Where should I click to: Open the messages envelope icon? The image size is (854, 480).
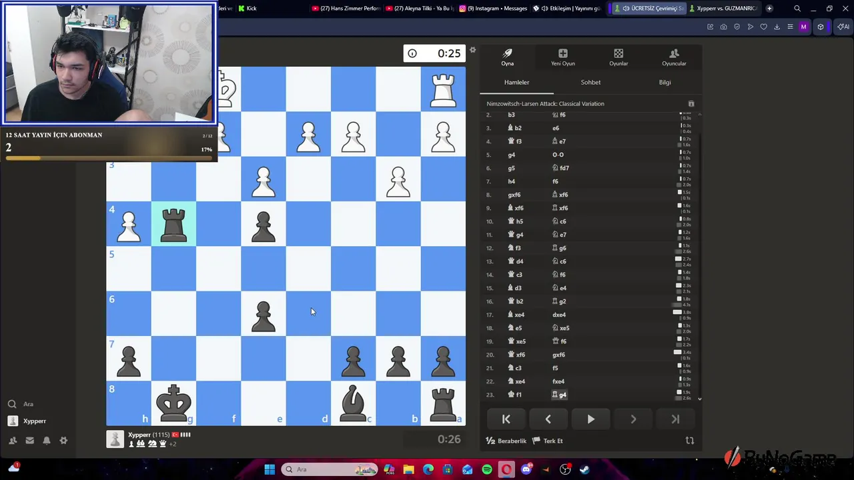click(x=29, y=441)
